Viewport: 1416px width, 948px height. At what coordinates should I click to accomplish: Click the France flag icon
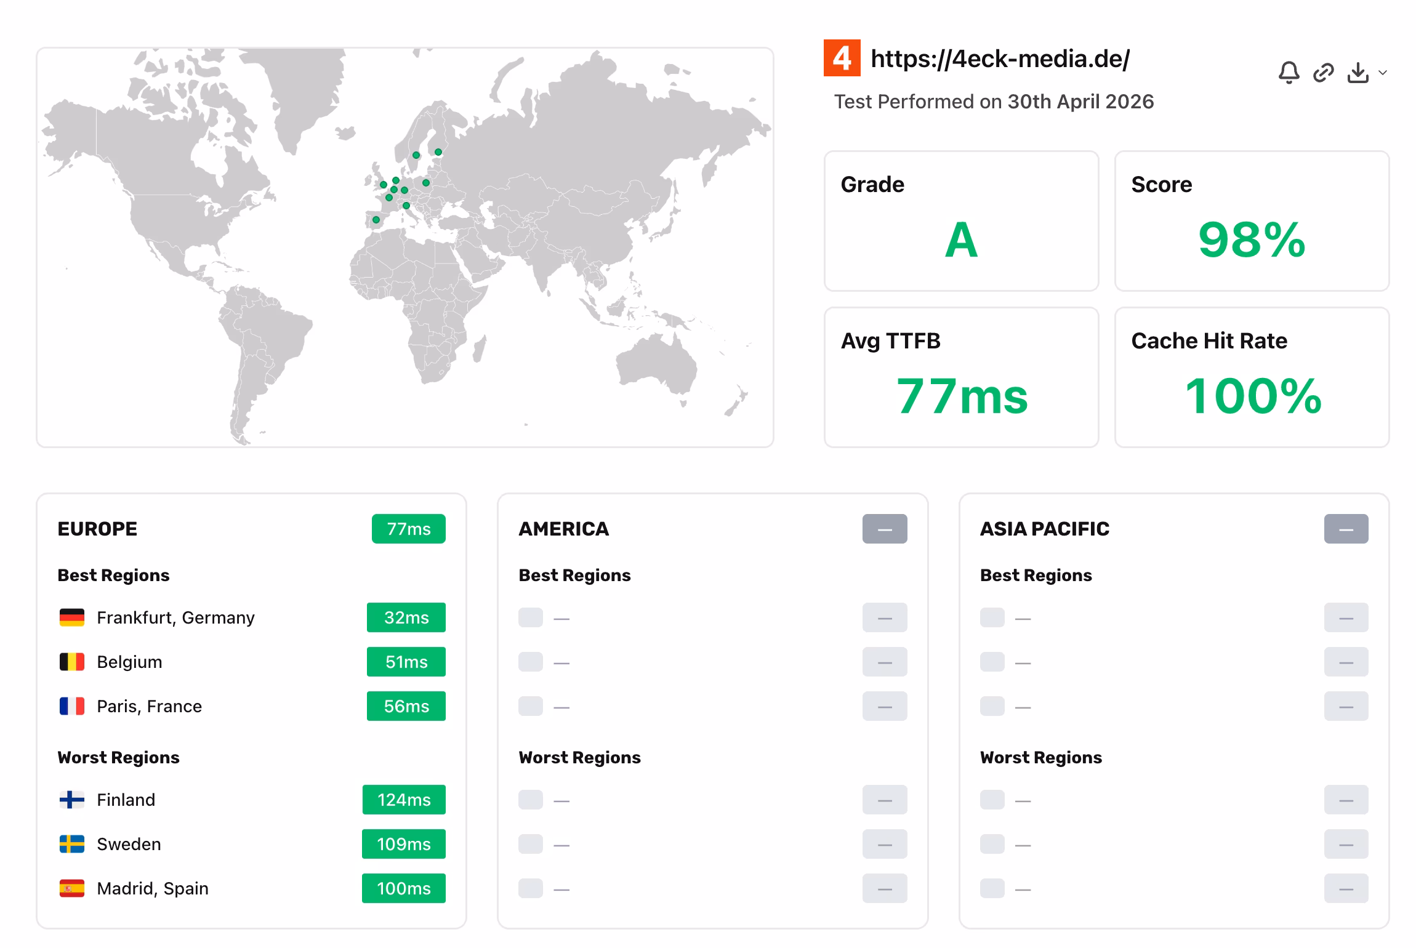(72, 706)
